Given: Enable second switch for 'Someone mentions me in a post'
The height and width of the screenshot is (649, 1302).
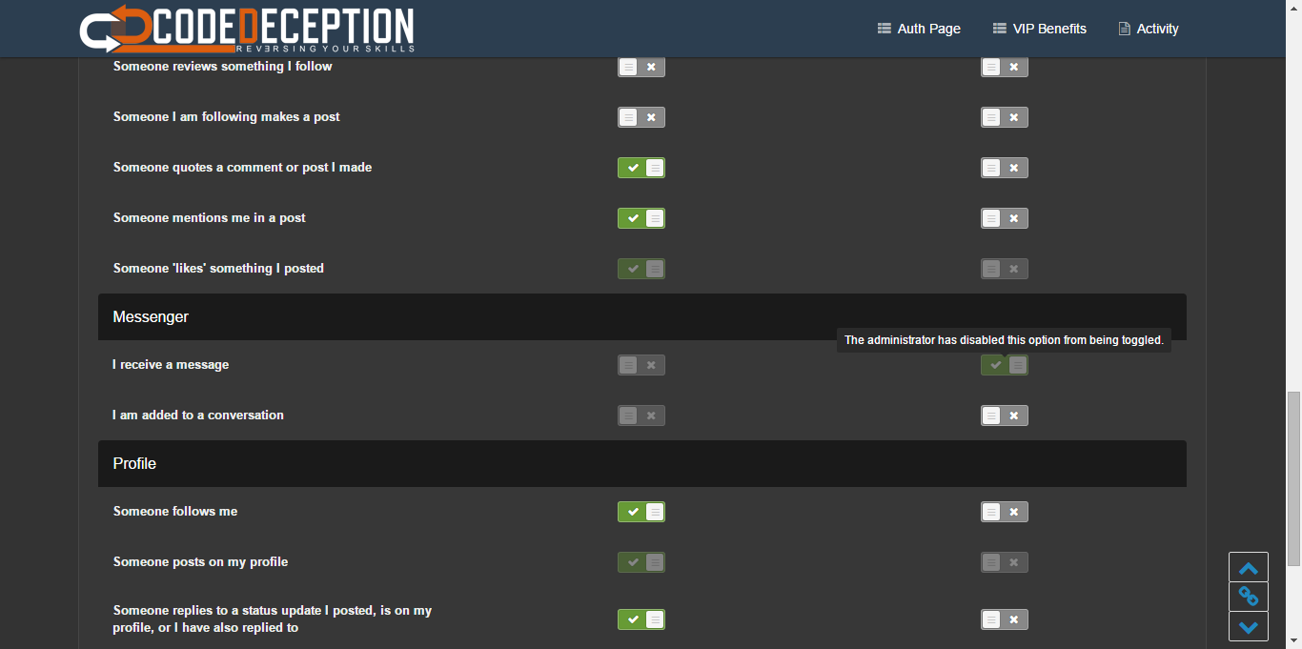Looking at the screenshot, I should 1005,218.
